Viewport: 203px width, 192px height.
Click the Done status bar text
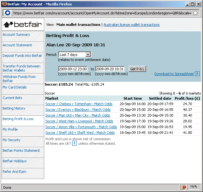[x=7, y=188]
